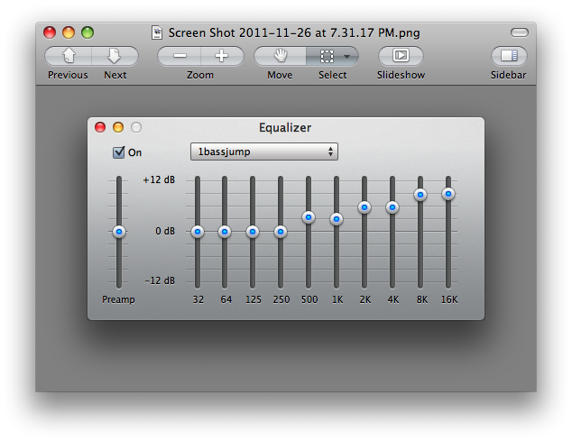Choose the rectangular Select tool
Image resolution: width=572 pixels, height=441 pixels.
327,56
